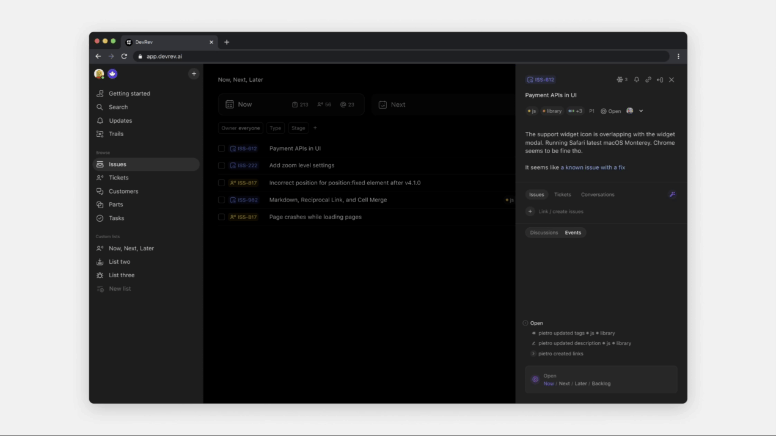Select the Now column card
This screenshot has height=436, width=776.
(291, 104)
